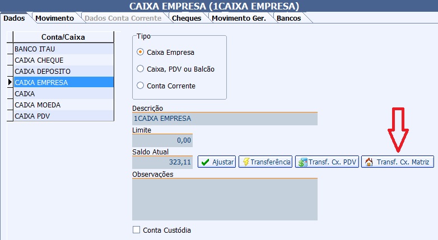Viewport: 438px width, 240px height.
Task: Open the Bancos tab
Action: pyautogui.click(x=288, y=18)
